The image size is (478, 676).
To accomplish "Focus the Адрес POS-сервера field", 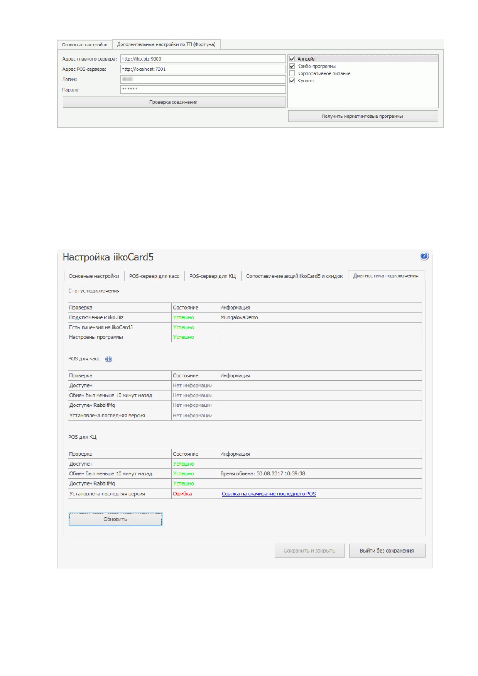I will pyautogui.click(x=203, y=69).
